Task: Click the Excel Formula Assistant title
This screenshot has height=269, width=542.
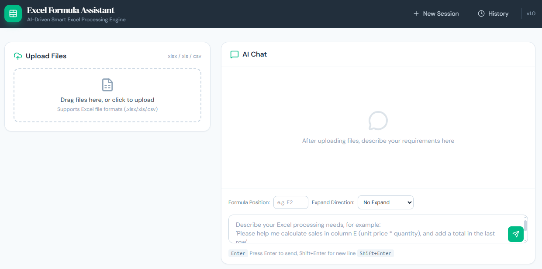Action: 71,10
